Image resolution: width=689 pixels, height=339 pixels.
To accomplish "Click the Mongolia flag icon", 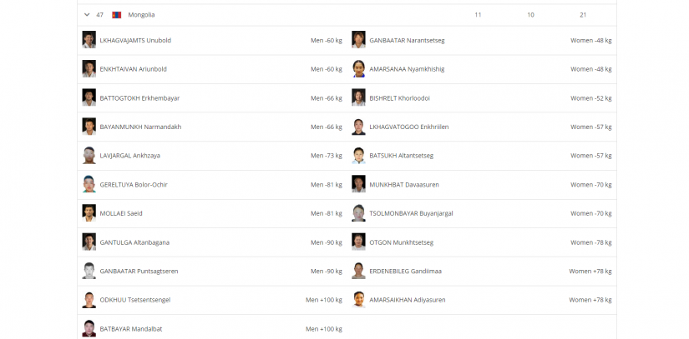I will click(116, 15).
